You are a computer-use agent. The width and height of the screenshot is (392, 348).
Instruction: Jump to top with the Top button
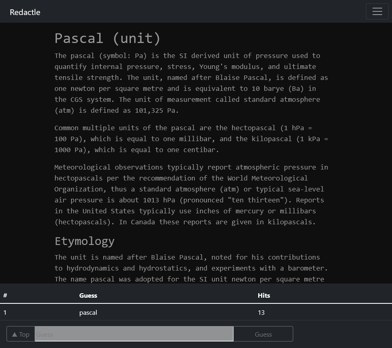[x=21, y=334]
